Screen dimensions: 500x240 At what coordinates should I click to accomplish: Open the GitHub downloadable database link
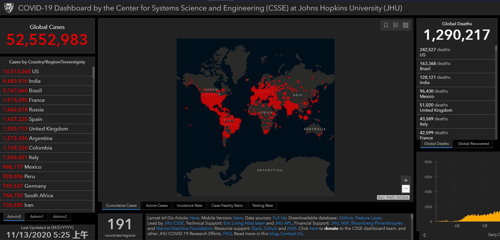coord(346,218)
